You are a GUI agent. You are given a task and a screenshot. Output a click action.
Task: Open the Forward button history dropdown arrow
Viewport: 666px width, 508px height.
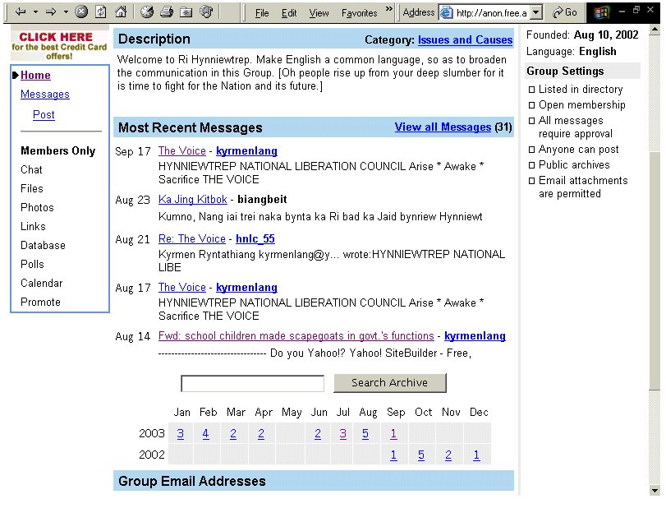66,12
